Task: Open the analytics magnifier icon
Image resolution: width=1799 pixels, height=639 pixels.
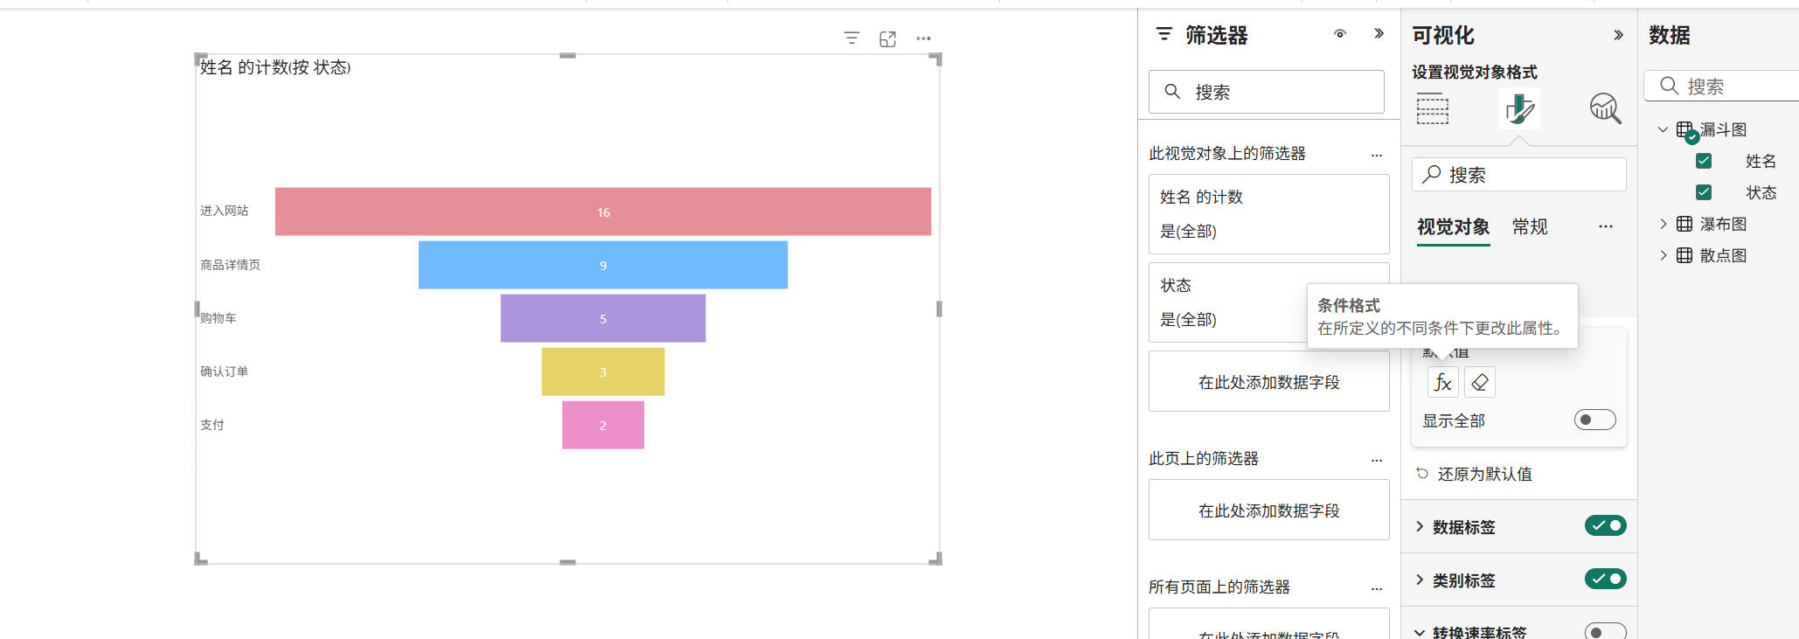Action: tap(1605, 108)
